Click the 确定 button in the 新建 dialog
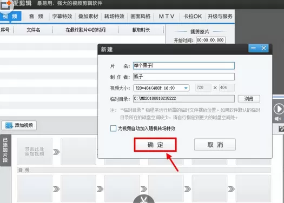The image size is (284, 203). [155, 145]
